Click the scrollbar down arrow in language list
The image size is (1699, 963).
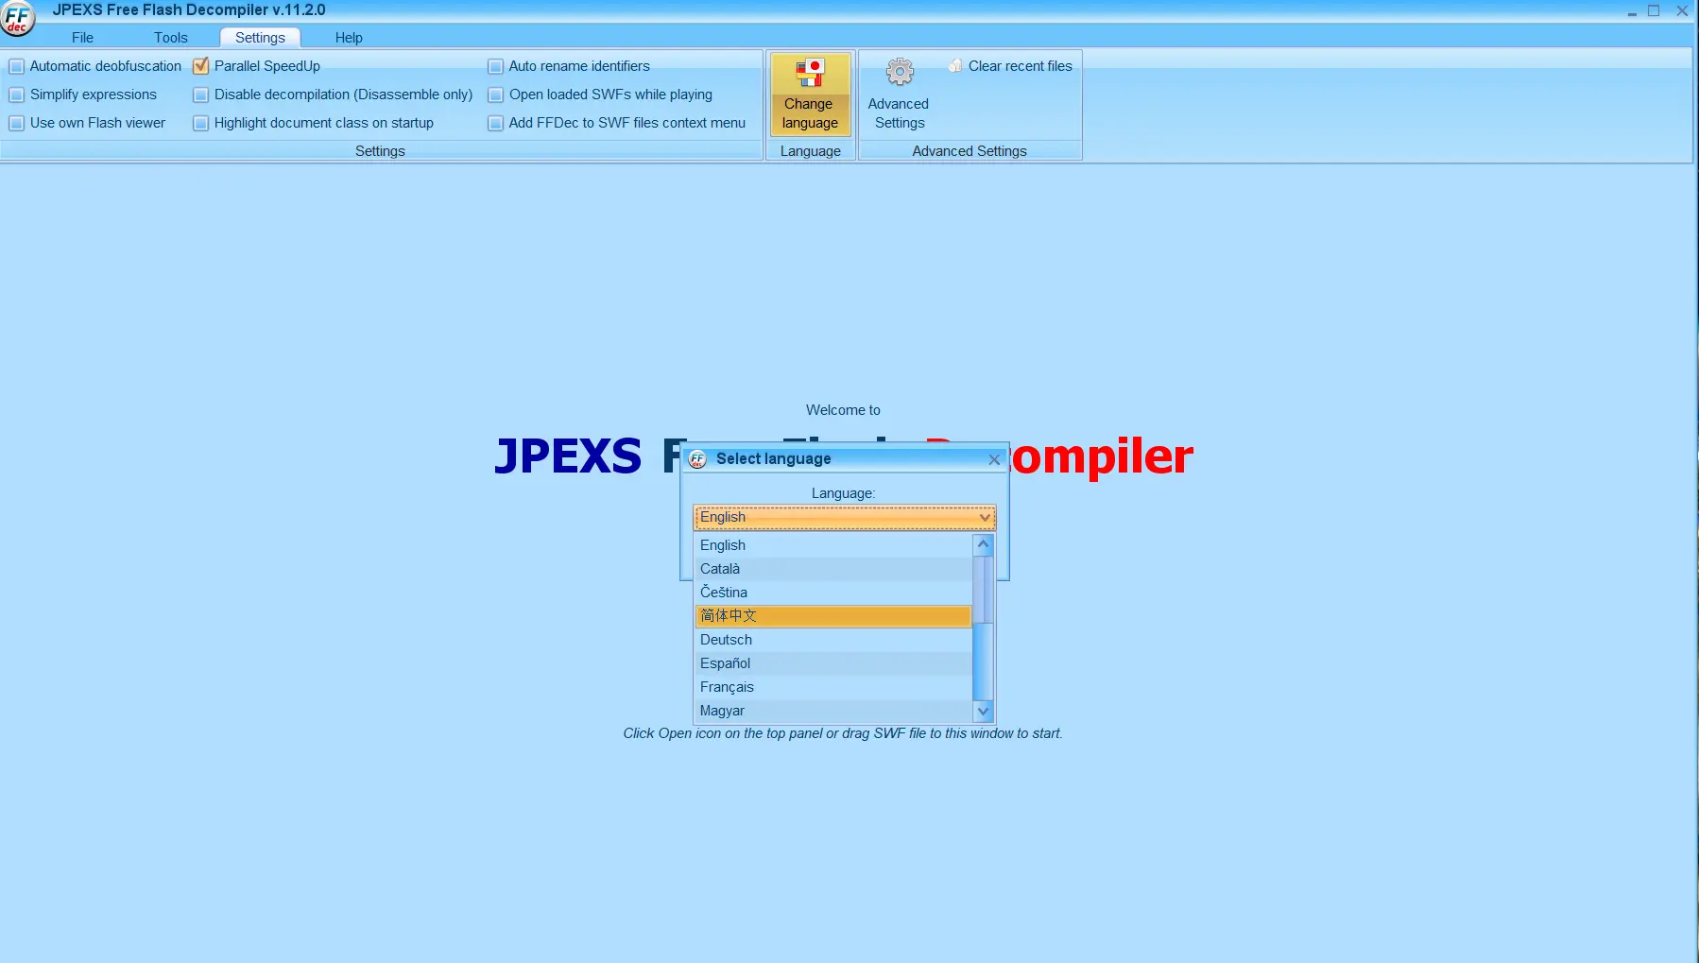tap(983, 711)
